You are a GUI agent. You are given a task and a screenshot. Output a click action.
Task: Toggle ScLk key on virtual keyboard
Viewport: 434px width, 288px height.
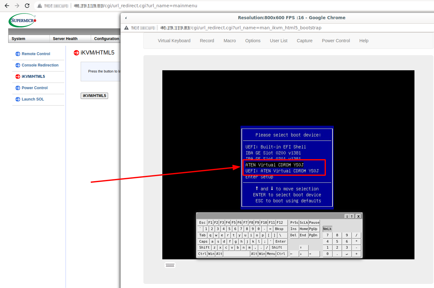pyautogui.click(x=304, y=223)
